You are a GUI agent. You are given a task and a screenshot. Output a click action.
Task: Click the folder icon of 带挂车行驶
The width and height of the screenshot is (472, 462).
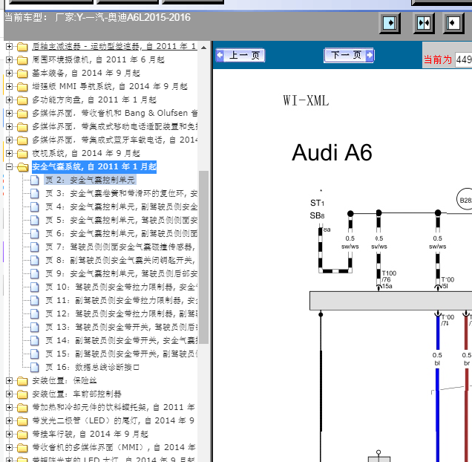point(22,435)
